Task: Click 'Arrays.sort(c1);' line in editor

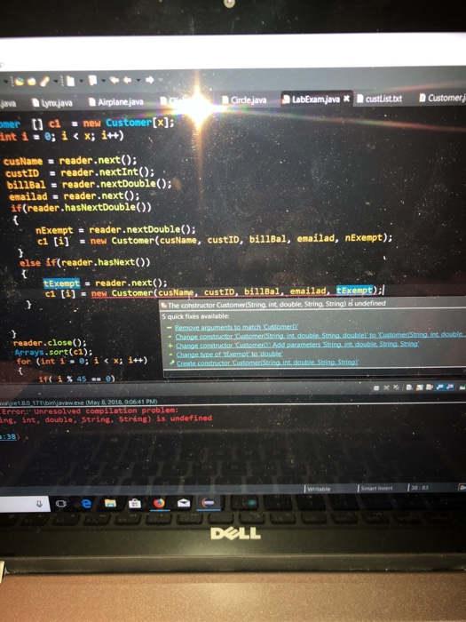Action: (53, 352)
